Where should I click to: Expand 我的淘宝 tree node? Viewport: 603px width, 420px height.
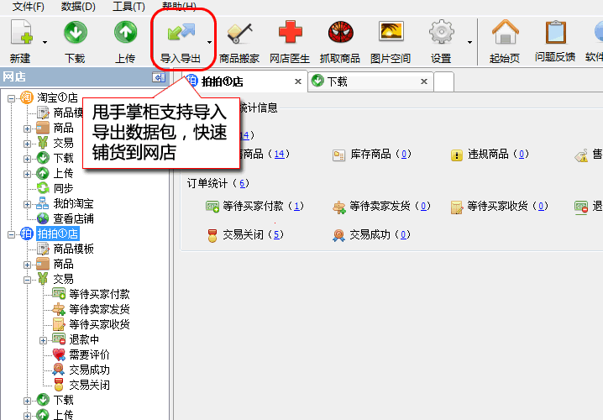tap(27, 204)
